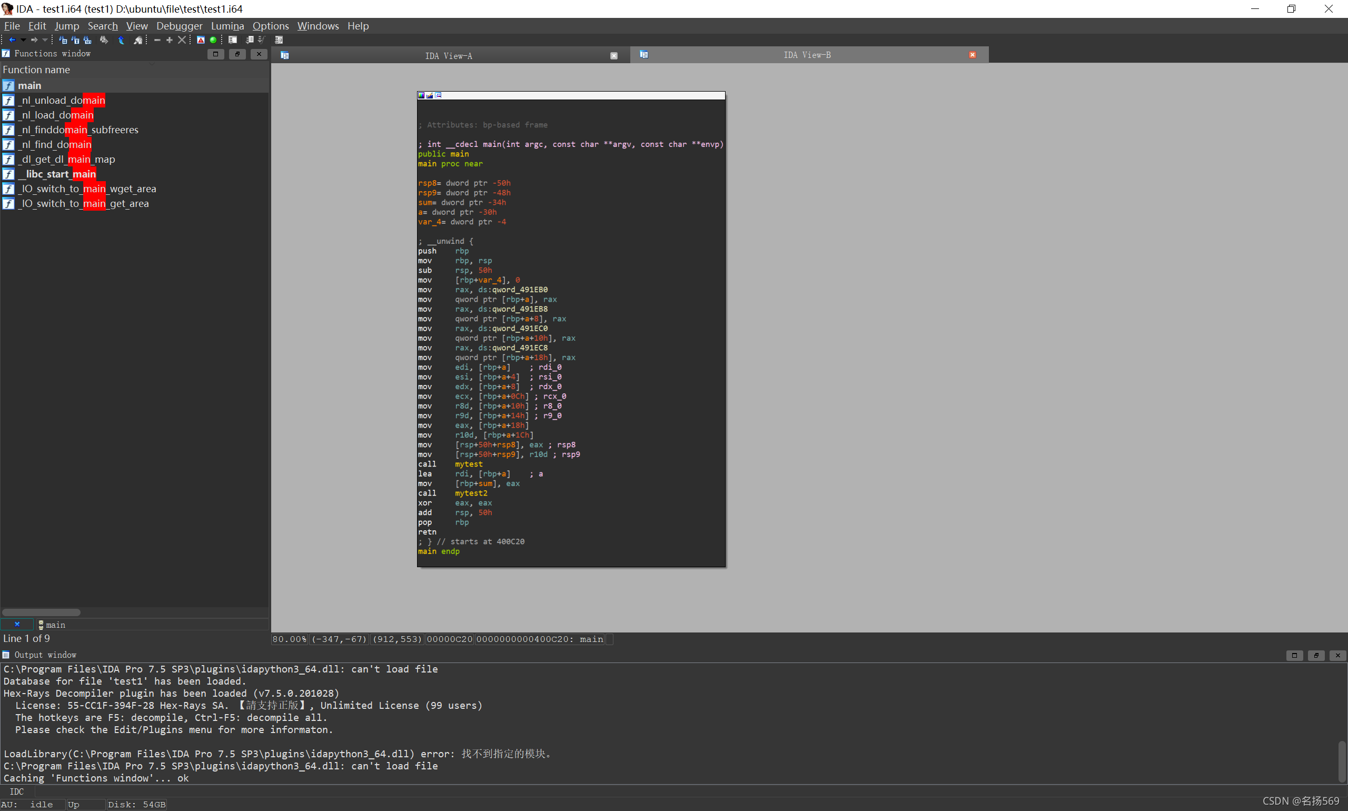Open the Lumina menu
The image size is (1348, 811).
click(227, 26)
